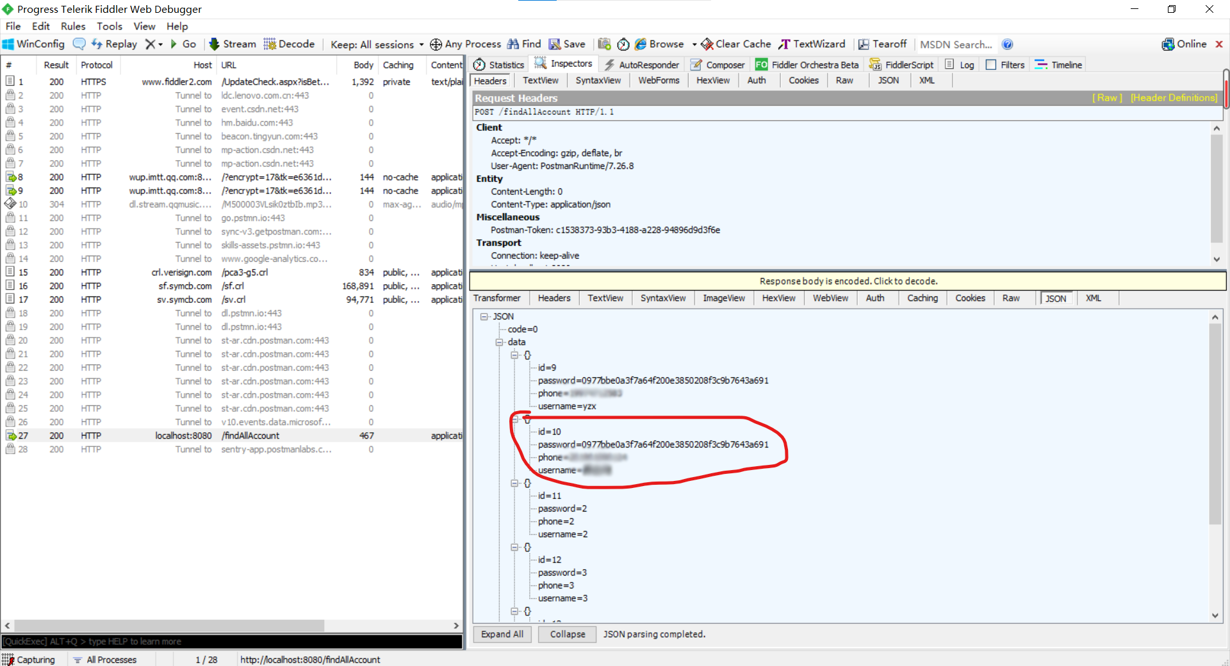Open Fiddler Orchestra Beta tab

(x=807, y=65)
